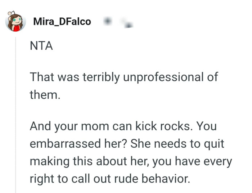Click the line "That was terribly unprofessional of"
The height and width of the screenshot is (193, 252).
pos(124,77)
